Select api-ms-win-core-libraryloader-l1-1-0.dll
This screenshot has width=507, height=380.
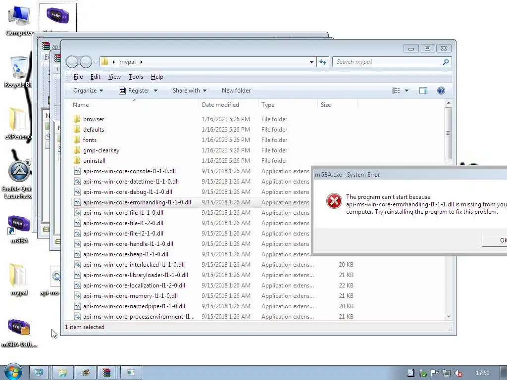pos(136,275)
